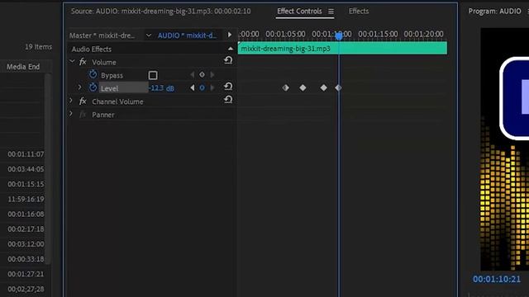Reset the Level parameter
The width and height of the screenshot is (529, 297).
(x=228, y=87)
